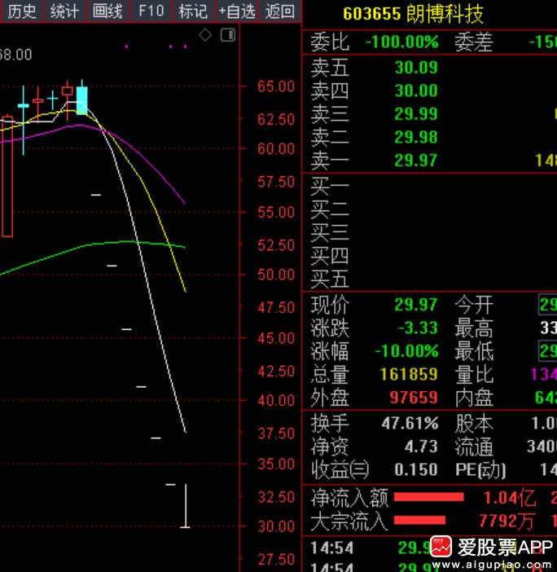This screenshot has width=557, height=572.
Task: Click the 大宗流入 red bar
Action: pos(419,520)
